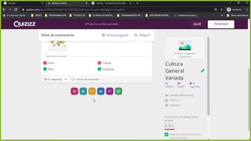This screenshot has width=251, height=141.
Task: Click the TERMINAR button
Action: pyautogui.click(x=221, y=24)
